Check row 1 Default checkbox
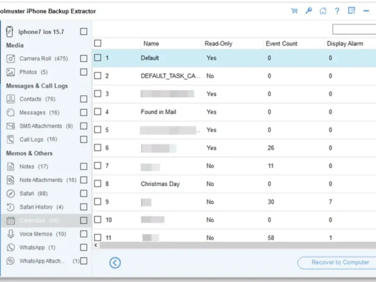 (x=98, y=57)
